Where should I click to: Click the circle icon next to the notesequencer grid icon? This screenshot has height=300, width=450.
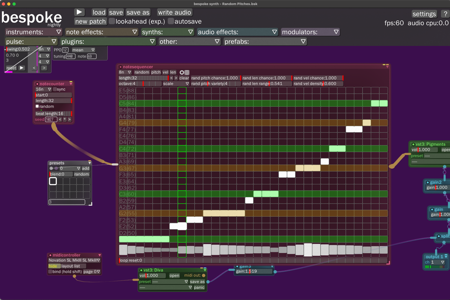(x=182, y=72)
